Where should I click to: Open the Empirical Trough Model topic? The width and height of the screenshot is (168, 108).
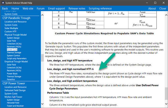pos(16,62)
